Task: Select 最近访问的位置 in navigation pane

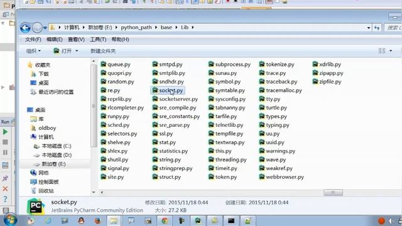Action: click(x=52, y=92)
